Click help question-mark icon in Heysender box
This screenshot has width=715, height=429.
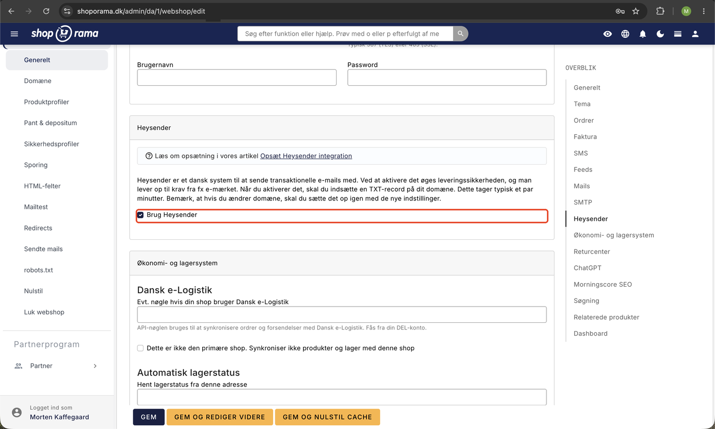[149, 156]
